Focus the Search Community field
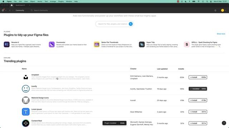229x128 pixels. click(41, 10)
